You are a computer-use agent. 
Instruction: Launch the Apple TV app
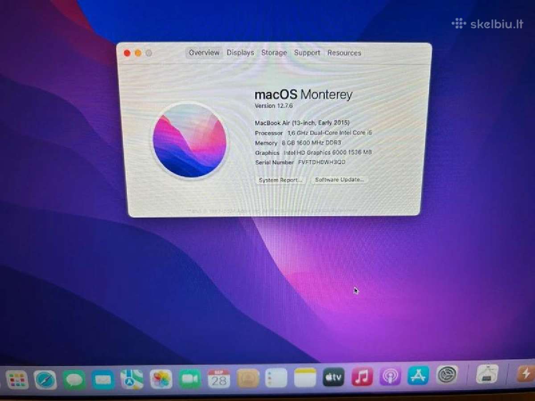pos(333,377)
